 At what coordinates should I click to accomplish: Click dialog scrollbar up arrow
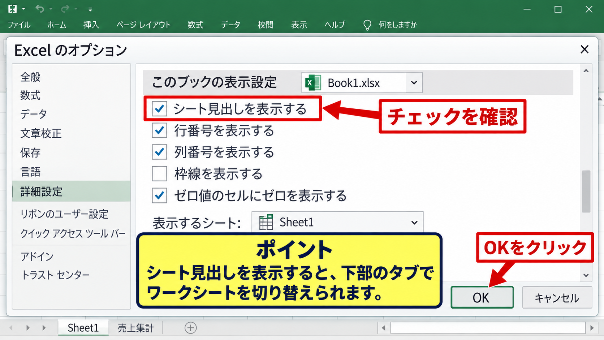pyautogui.click(x=586, y=71)
